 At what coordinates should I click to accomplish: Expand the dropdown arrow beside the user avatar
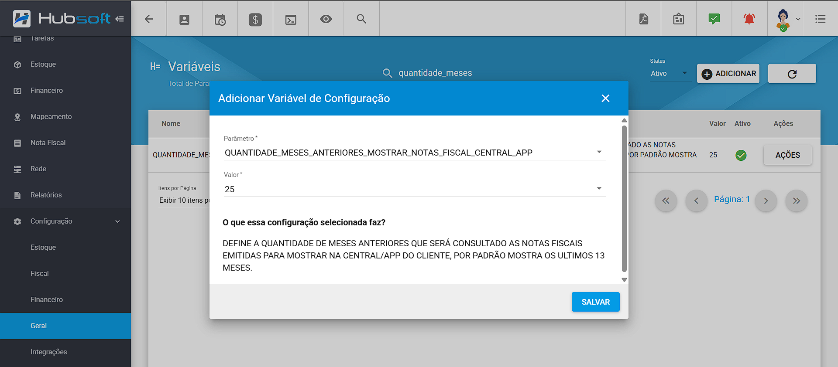coord(798,19)
